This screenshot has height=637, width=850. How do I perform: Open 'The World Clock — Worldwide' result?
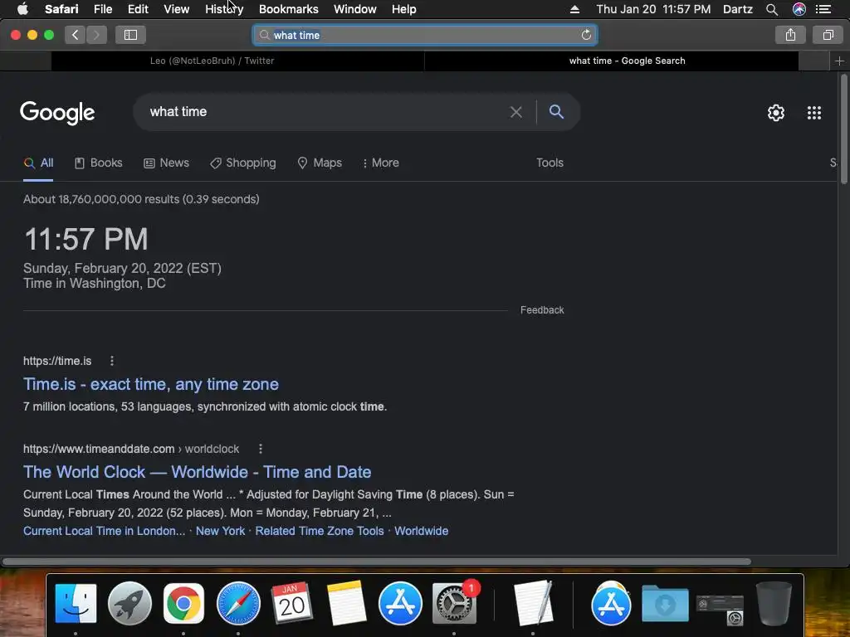[x=198, y=472]
